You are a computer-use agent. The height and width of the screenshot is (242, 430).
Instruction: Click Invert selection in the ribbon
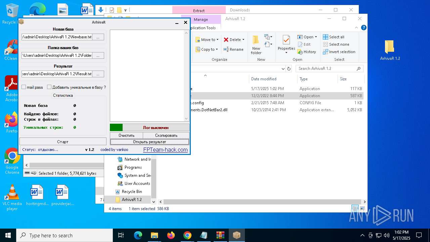pyautogui.click(x=339, y=52)
